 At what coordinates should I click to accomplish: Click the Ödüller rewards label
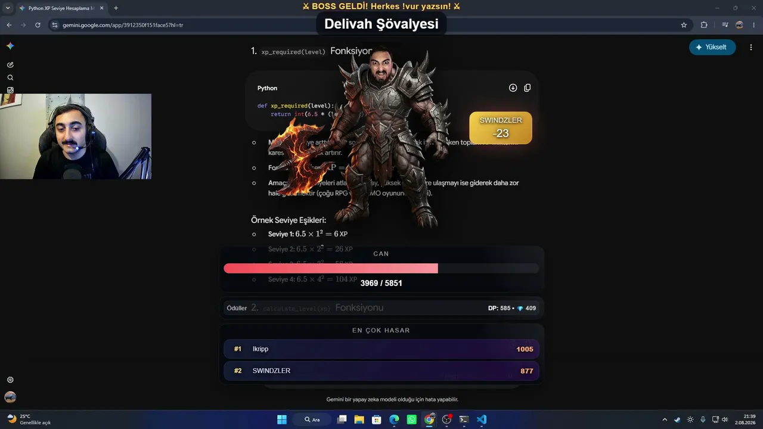(x=237, y=308)
